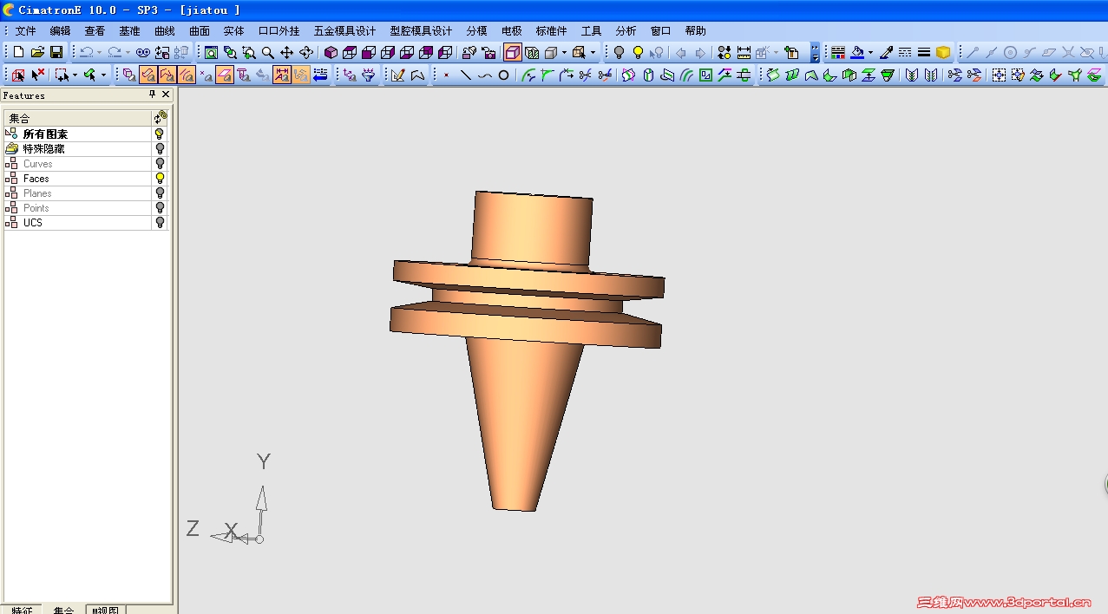Open a file with the folder icon
Image resolution: width=1108 pixels, height=614 pixels.
[x=37, y=52]
